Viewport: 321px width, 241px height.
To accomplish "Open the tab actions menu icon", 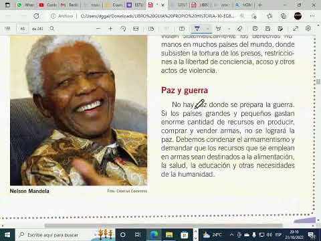I will [7, 5].
